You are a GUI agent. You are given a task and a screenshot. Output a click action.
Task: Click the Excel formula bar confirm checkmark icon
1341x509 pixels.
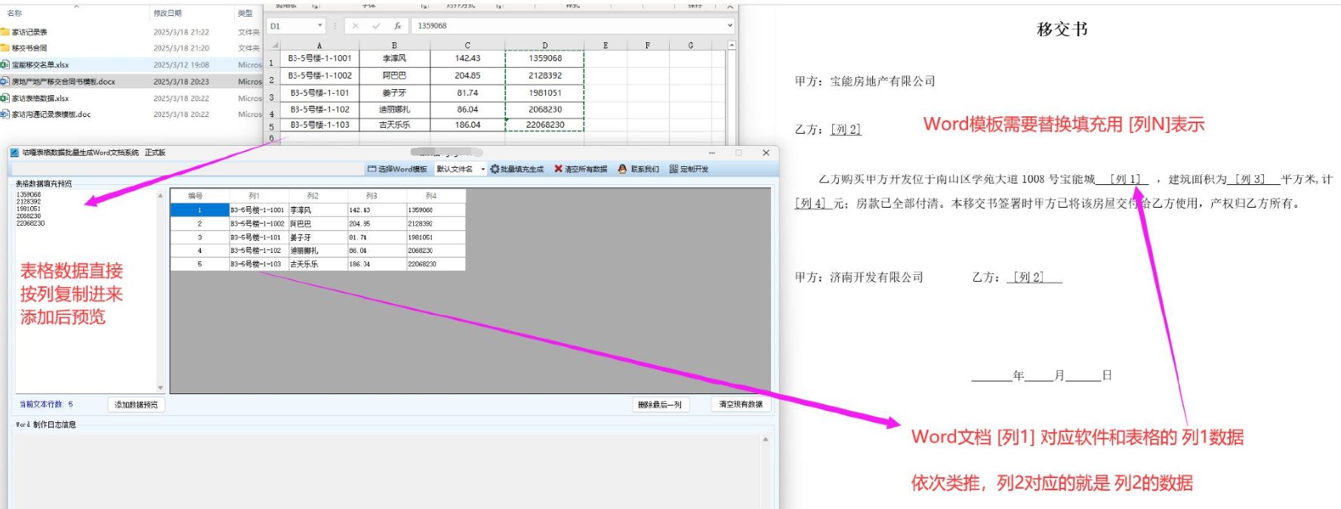coord(376,26)
